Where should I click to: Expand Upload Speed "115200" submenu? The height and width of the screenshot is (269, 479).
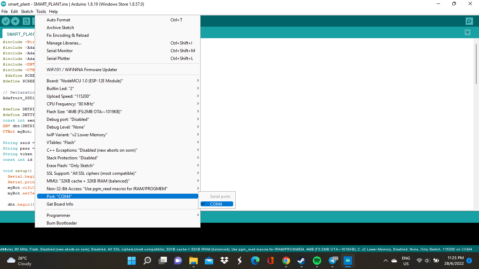pos(117,96)
